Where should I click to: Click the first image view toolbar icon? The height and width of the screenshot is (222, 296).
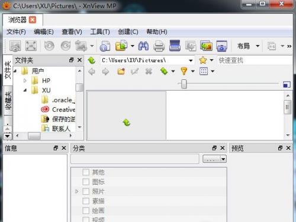(15, 46)
